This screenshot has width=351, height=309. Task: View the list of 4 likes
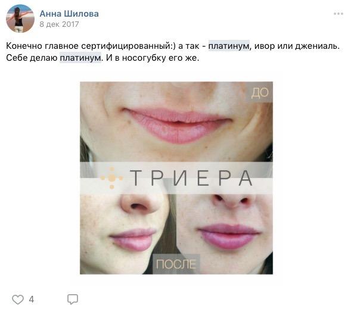32,299
